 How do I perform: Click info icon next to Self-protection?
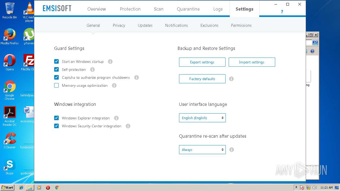pos(92,70)
